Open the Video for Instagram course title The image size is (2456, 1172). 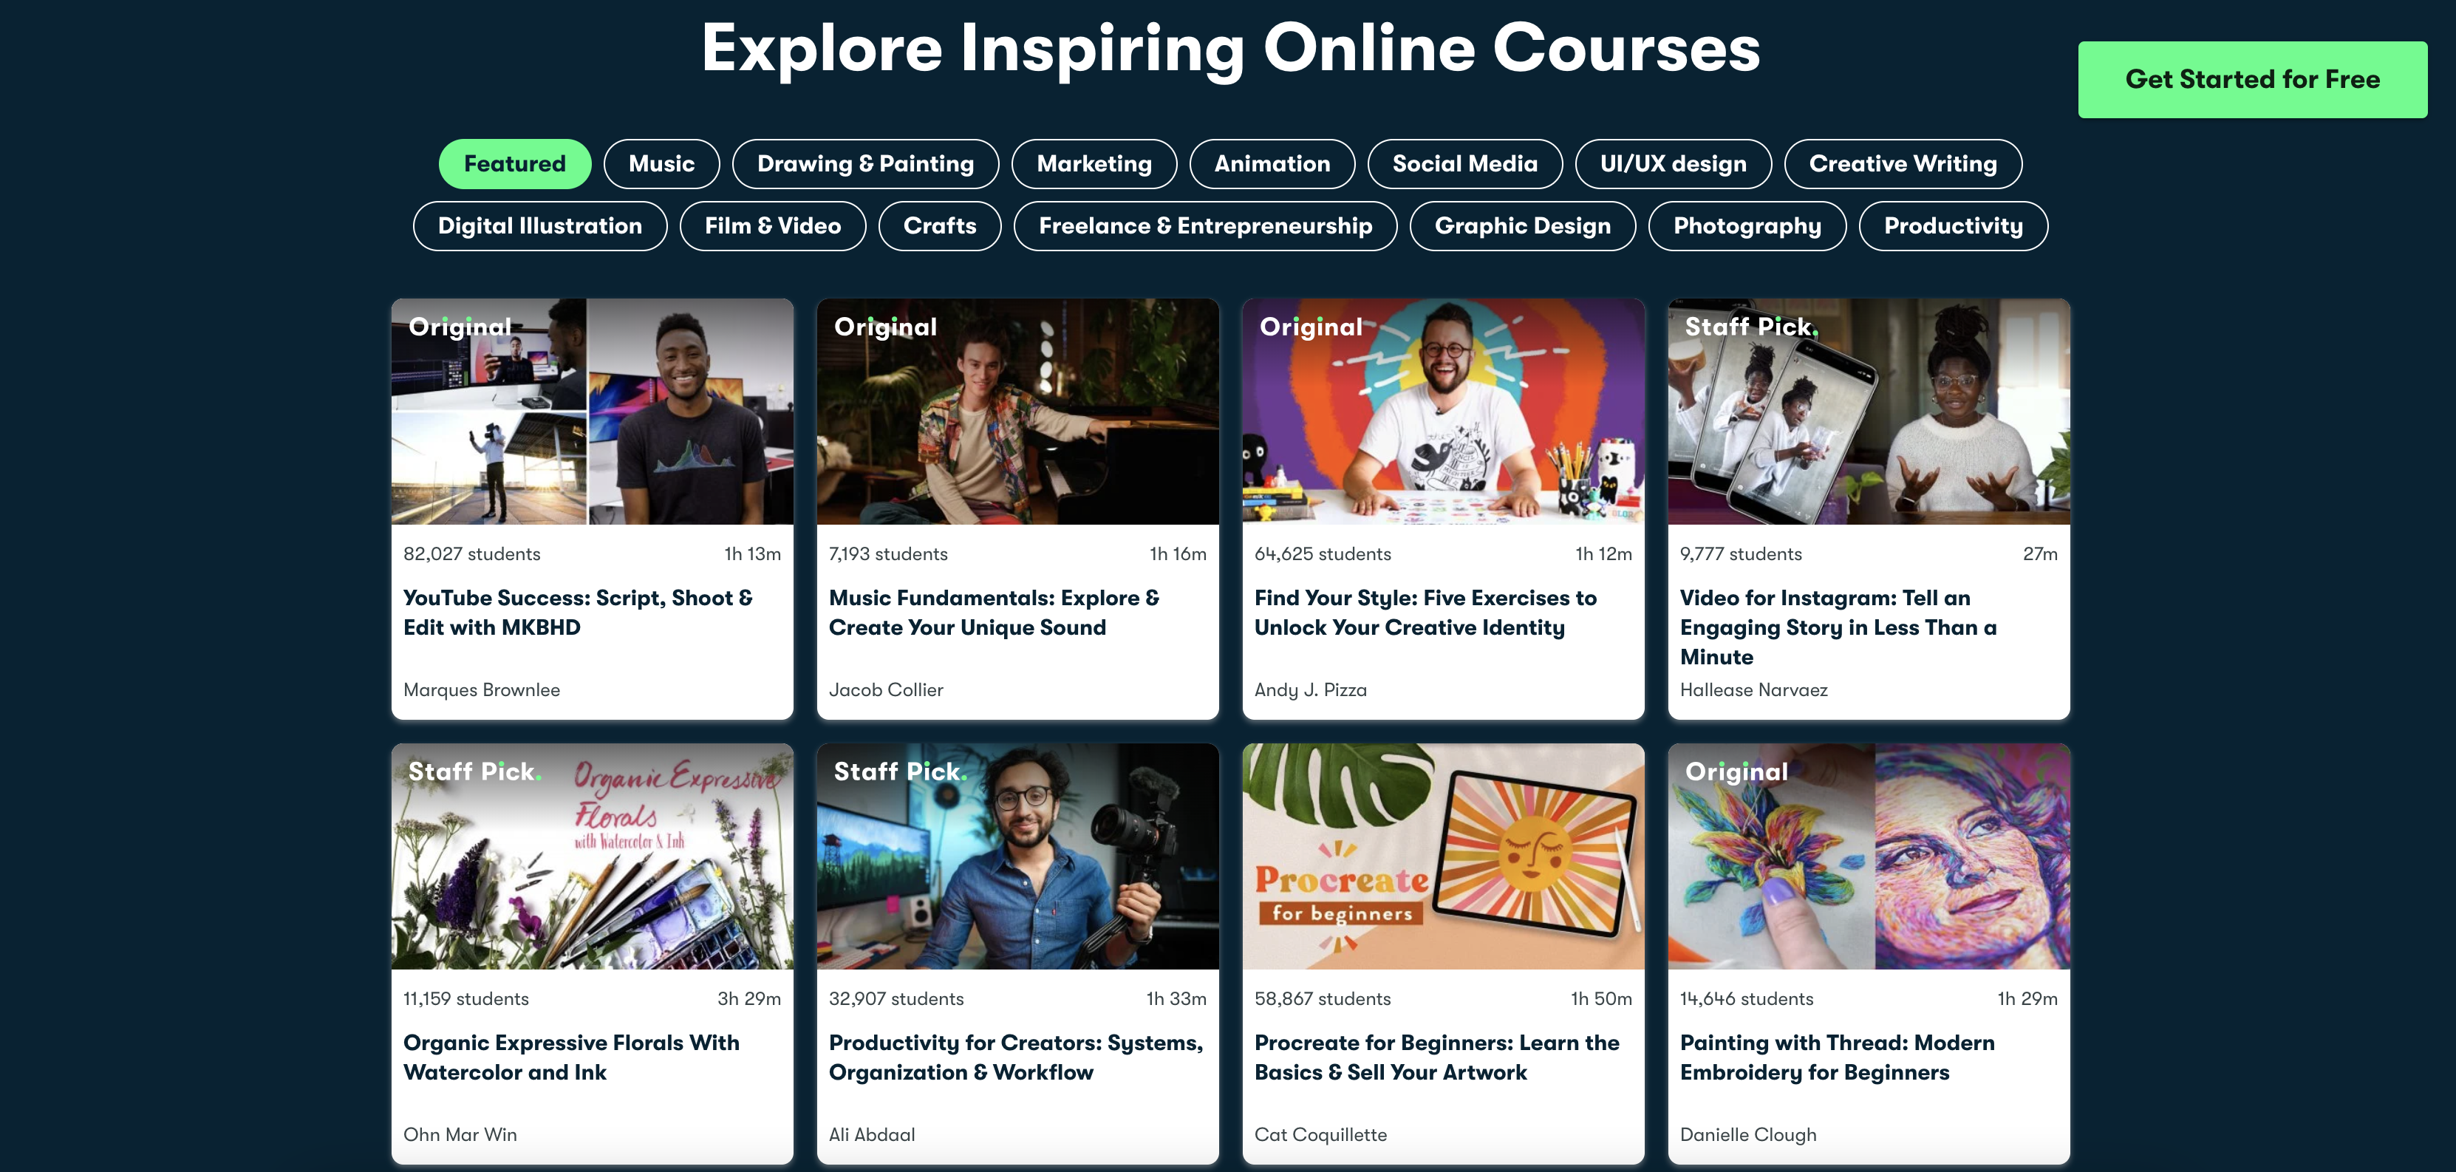pos(1838,627)
